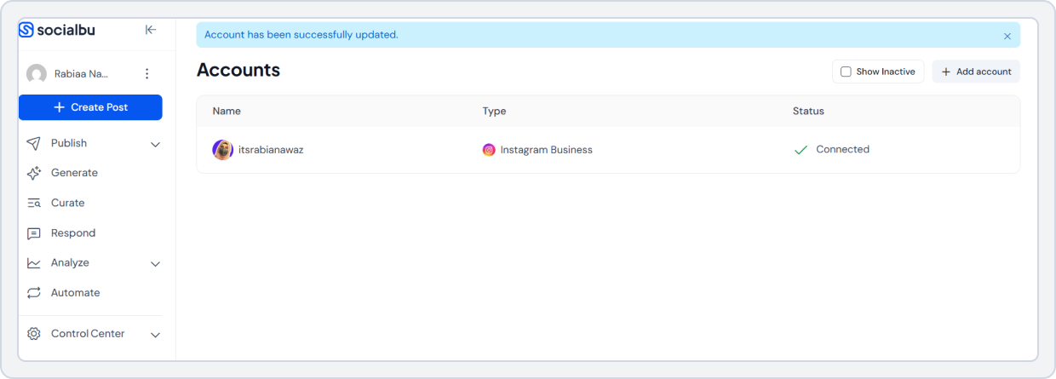Expand the Control Center chevron
Viewport: 1056px width, 379px height.
coord(155,335)
